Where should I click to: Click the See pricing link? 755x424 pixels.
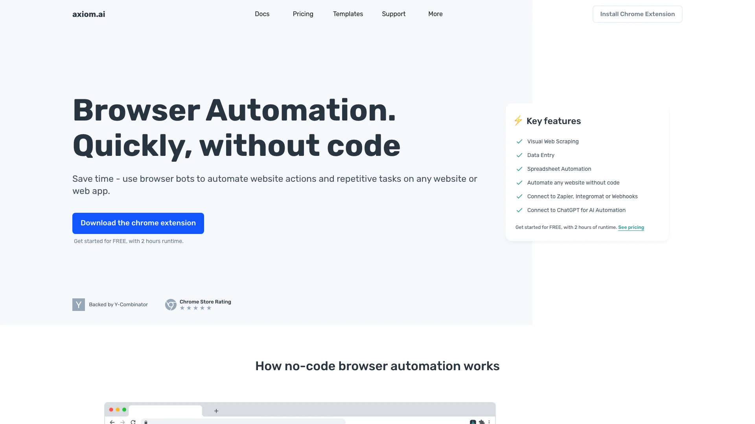click(x=631, y=227)
